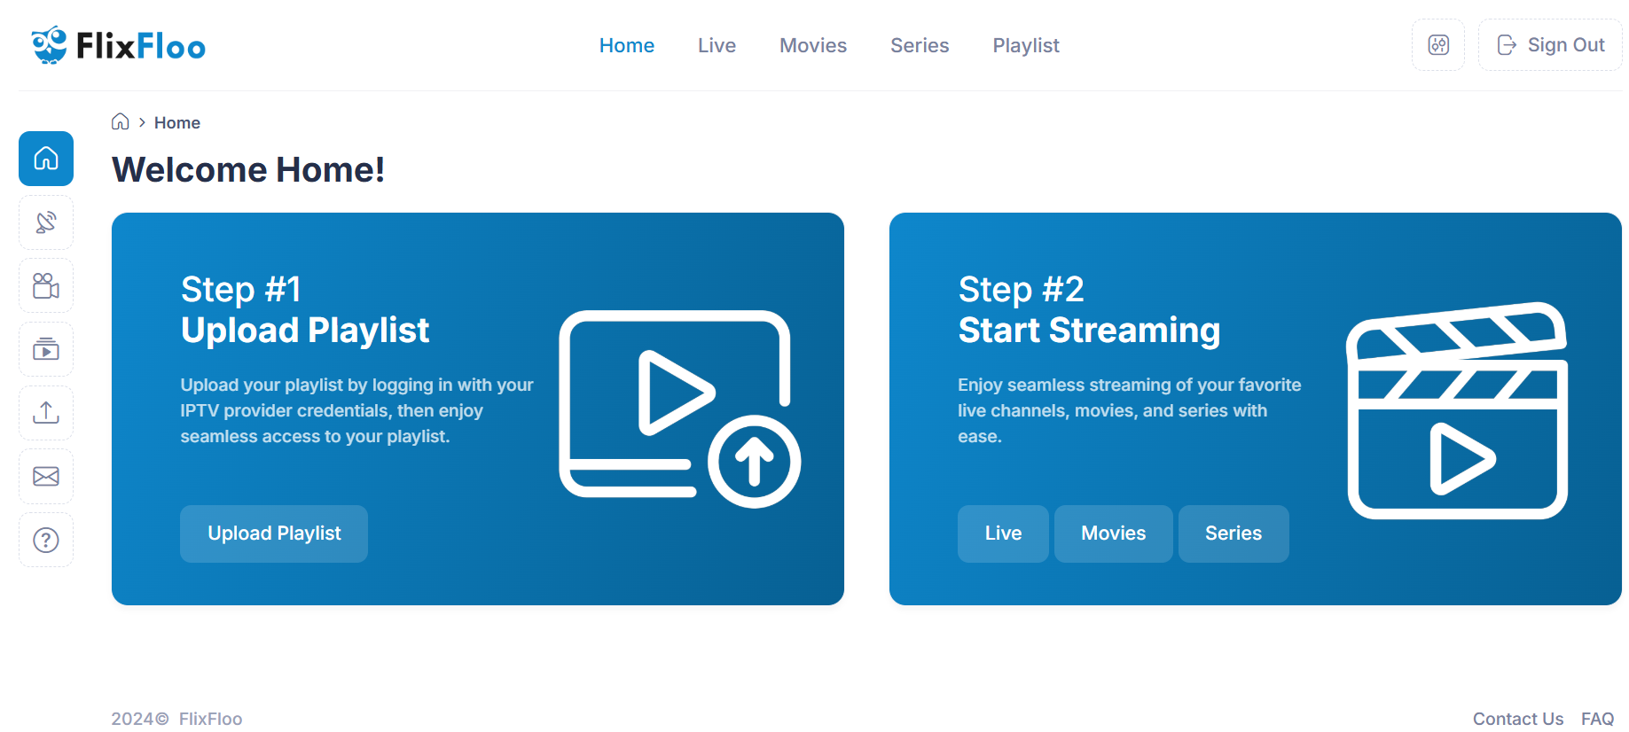Go to Home in top navigation
1629x732 pixels.
coord(627,45)
